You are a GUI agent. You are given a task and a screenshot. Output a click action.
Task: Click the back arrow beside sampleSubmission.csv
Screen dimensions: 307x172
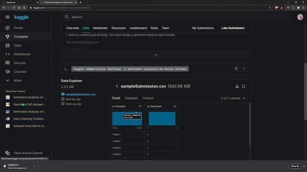[x=117, y=86]
